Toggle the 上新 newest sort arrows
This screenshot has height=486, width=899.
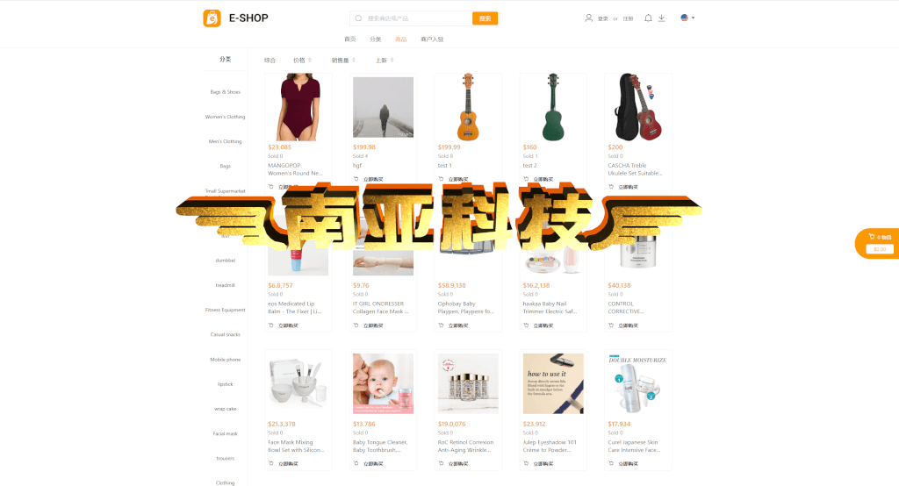[x=392, y=61]
